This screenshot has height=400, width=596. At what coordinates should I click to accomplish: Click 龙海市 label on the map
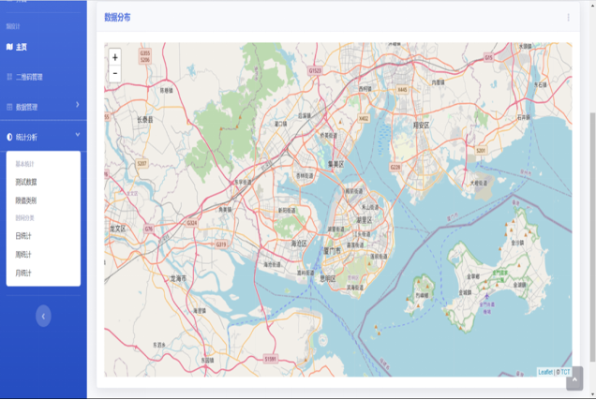click(178, 278)
